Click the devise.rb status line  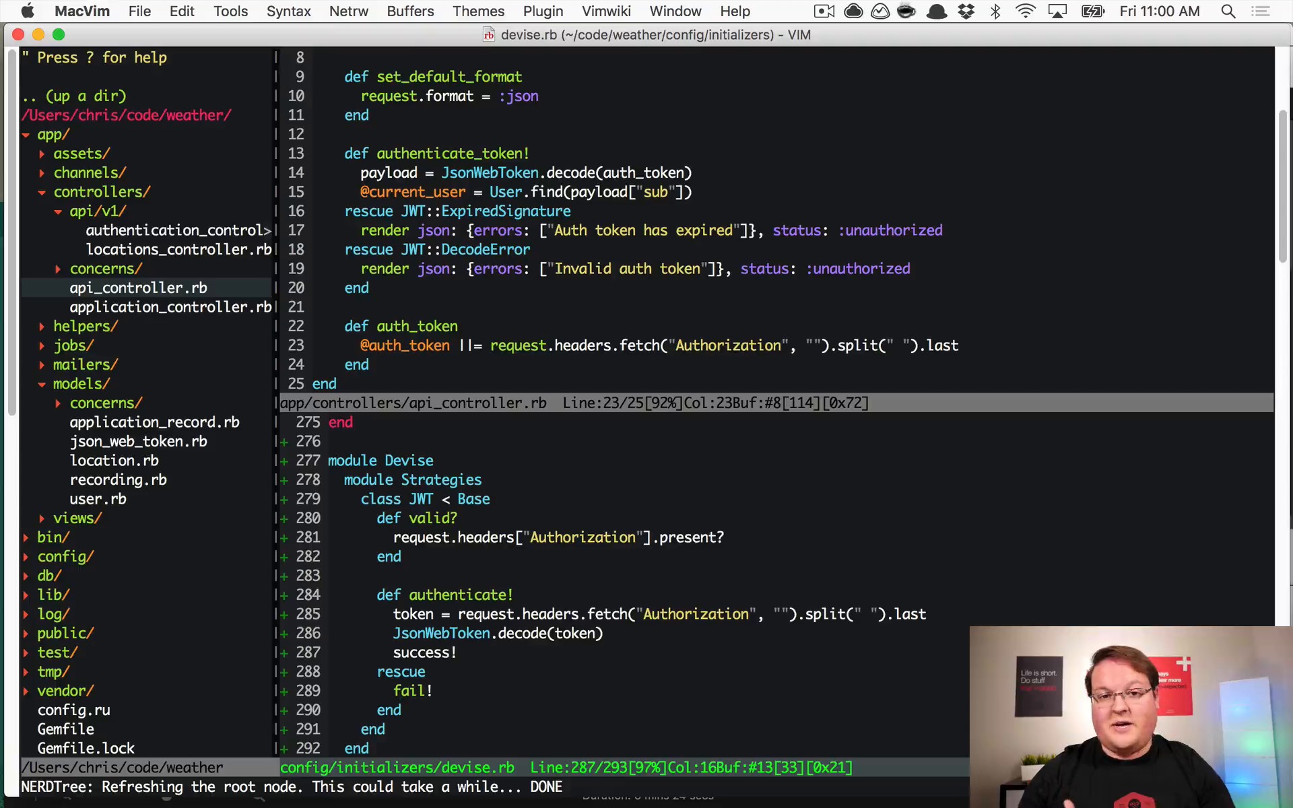[624, 768]
